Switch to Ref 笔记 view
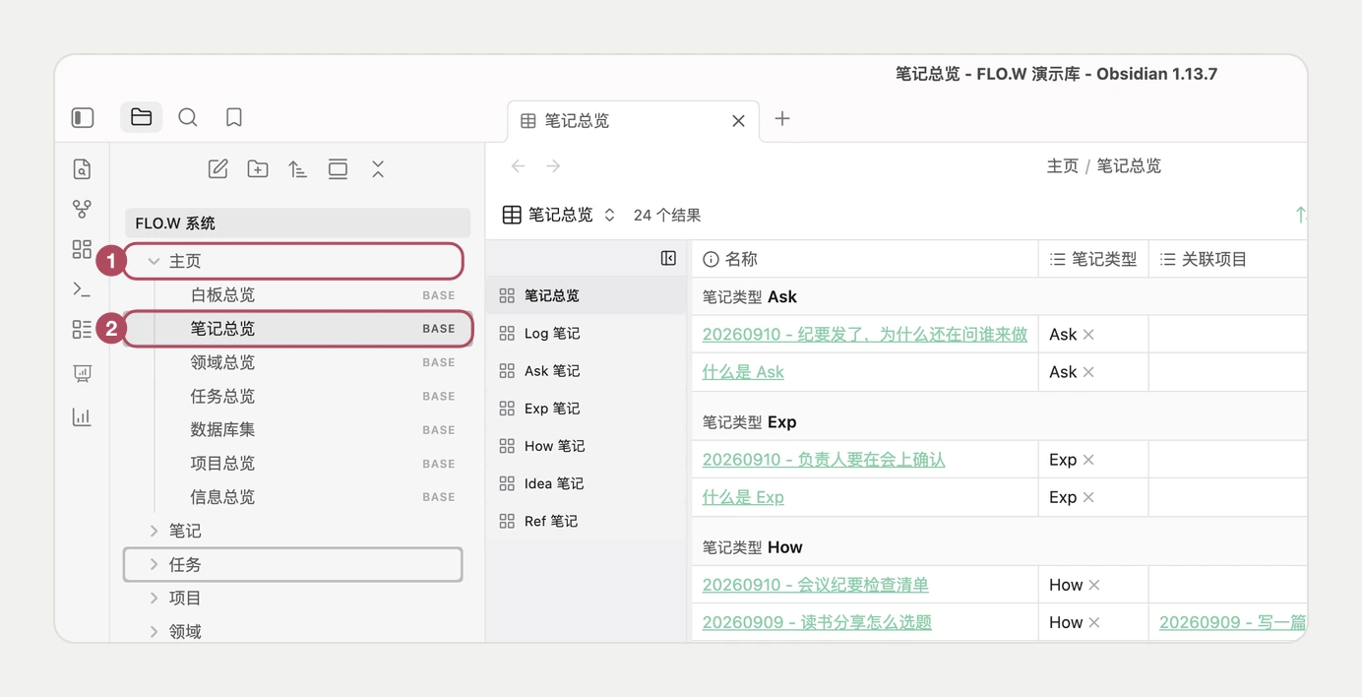Screen dimensions: 1362x697 coord(586,520)
